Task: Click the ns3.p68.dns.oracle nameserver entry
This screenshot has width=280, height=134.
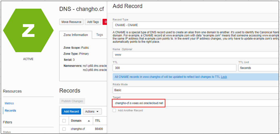Action: tap(95, 70)
